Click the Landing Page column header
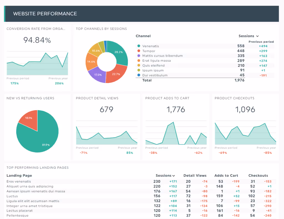The image size is (284, 219). click(19, 175)
